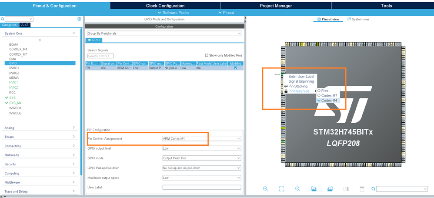
Task: Click the green check icon on GPIO tab
Action: coord(90,40)
